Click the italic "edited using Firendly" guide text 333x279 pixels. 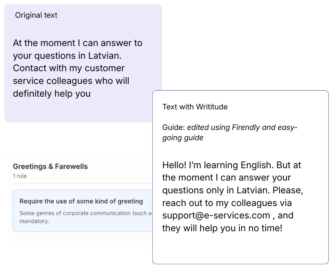point(227,127)
